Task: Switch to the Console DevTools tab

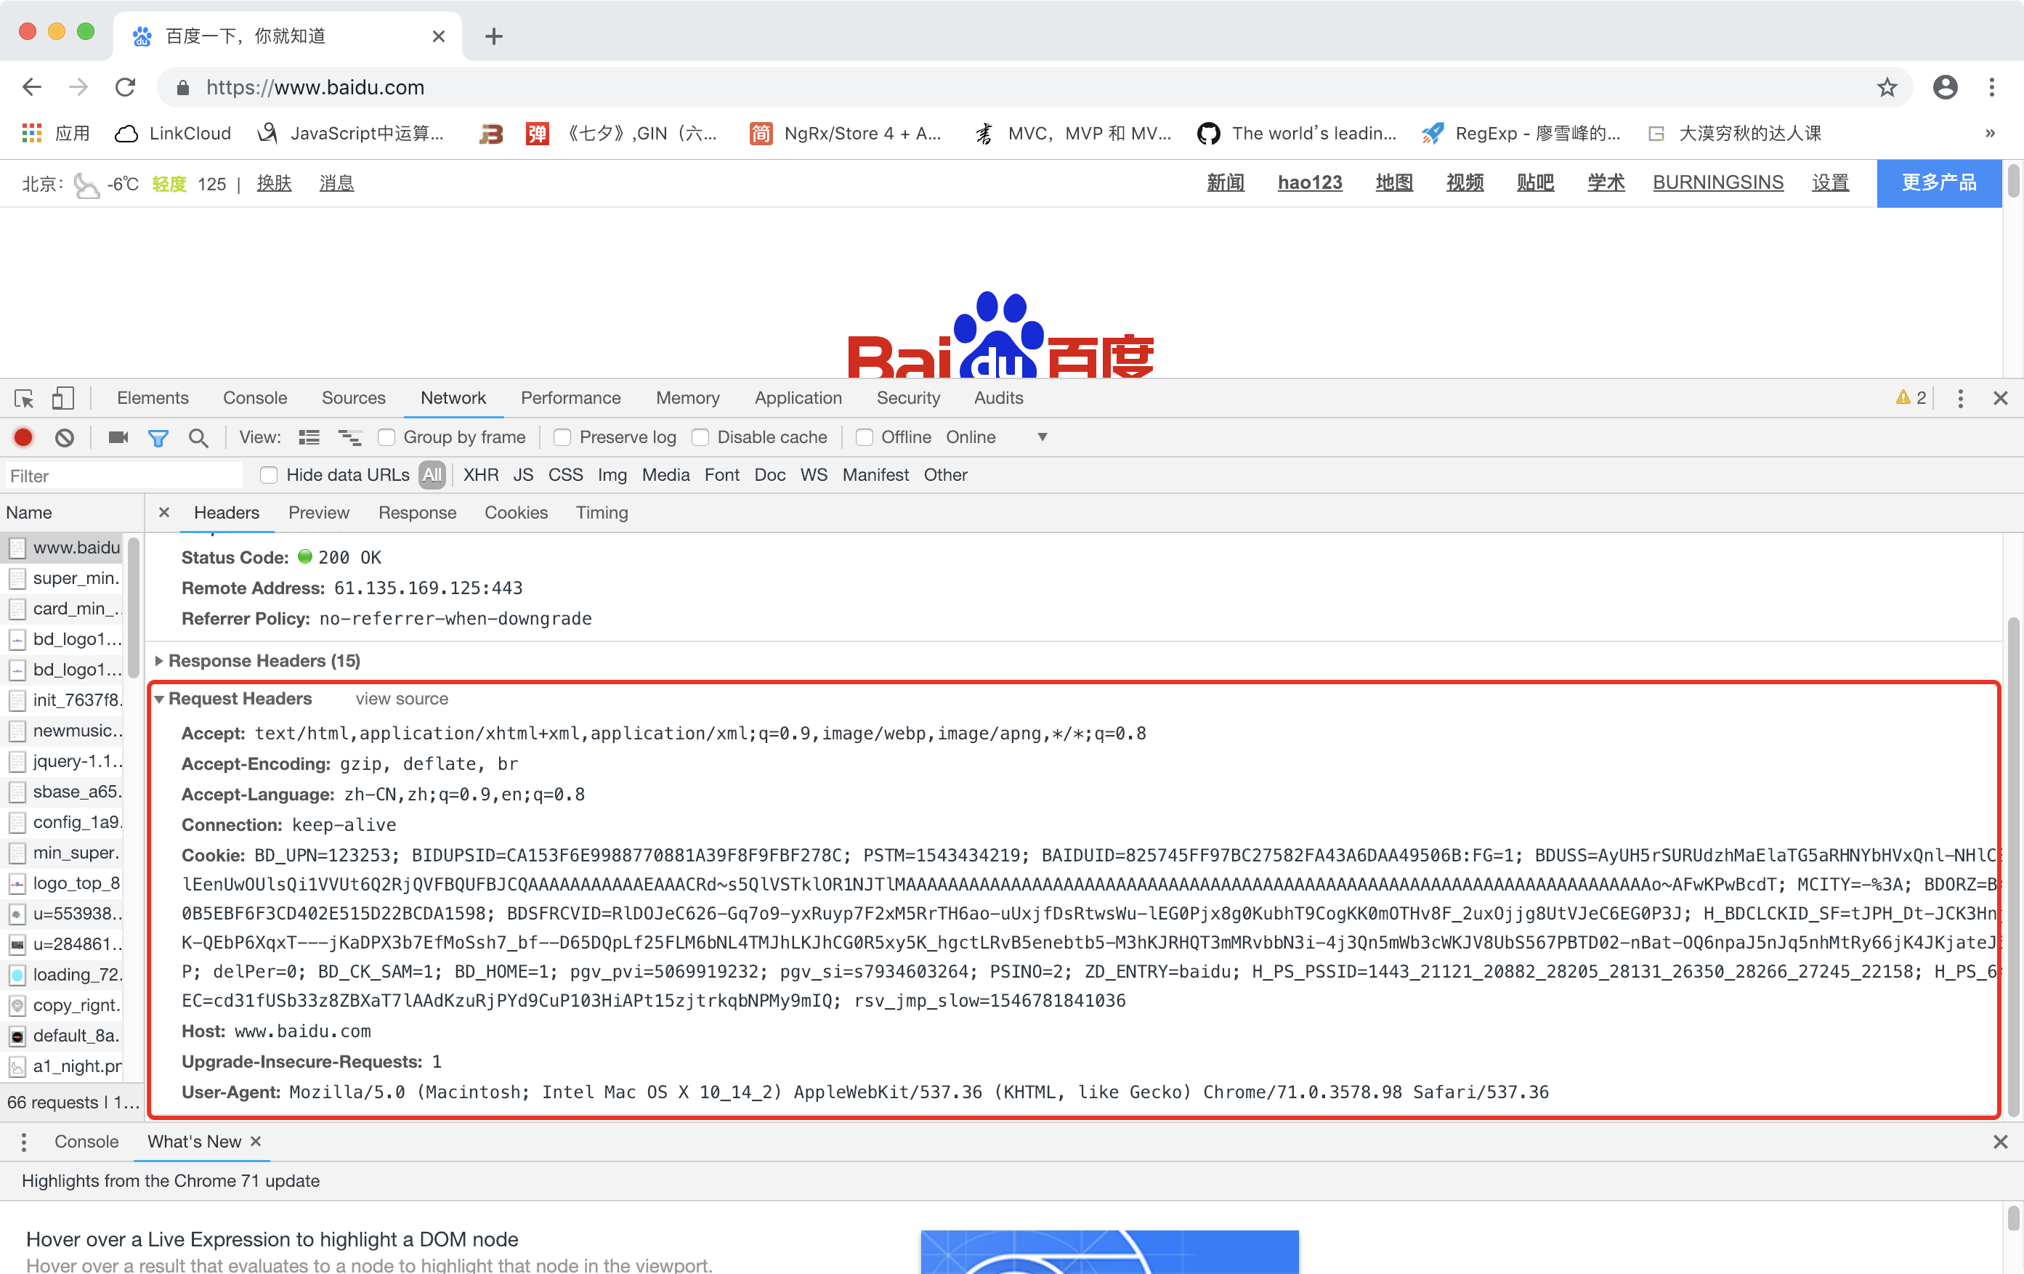Action: point(255,397)
